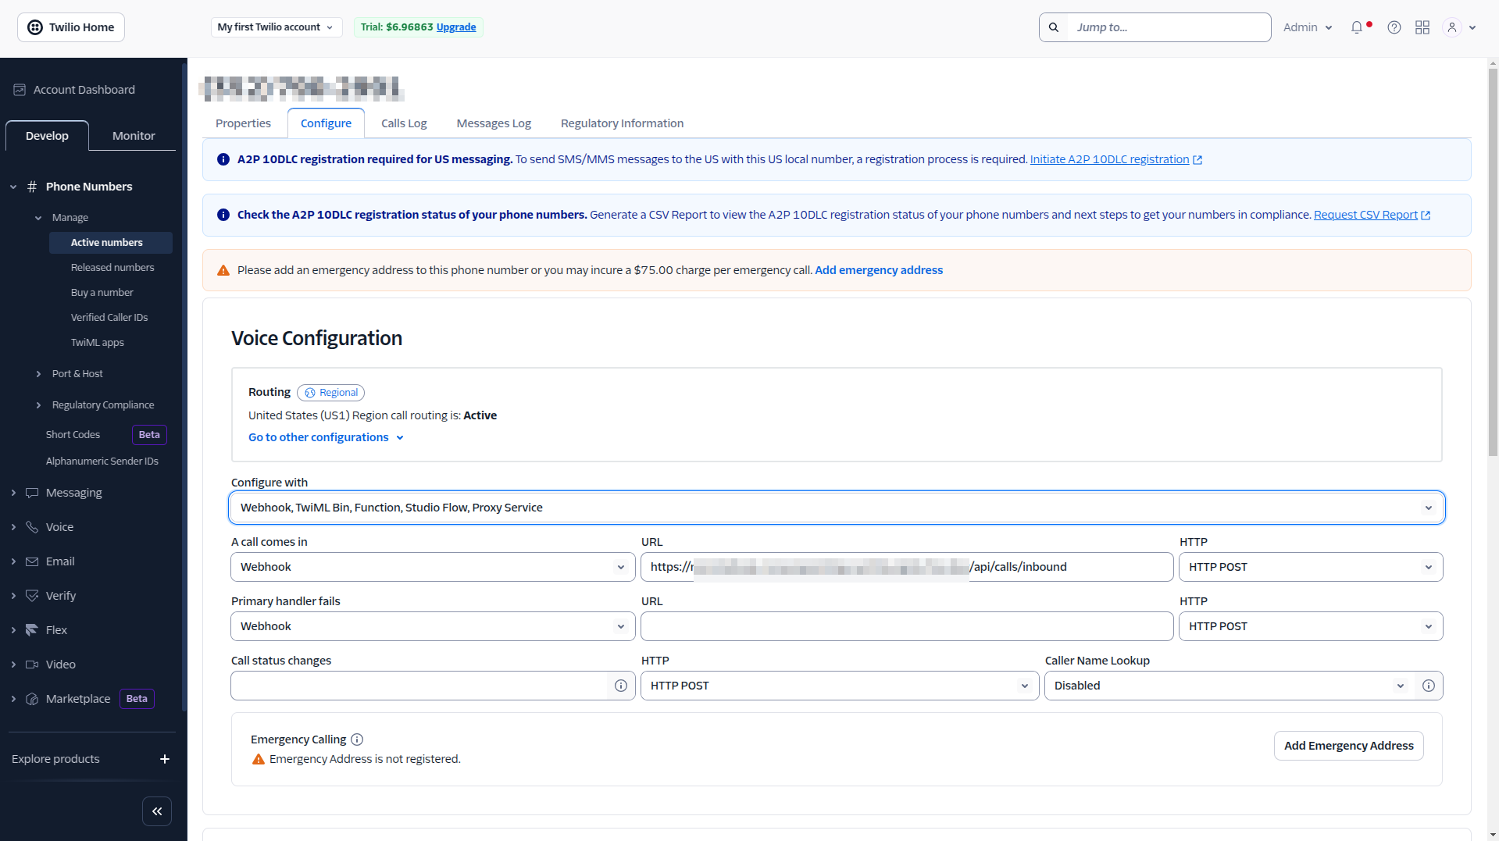
Task: Open the product grid switcher icon
Action: pyautogui.click(x=1422, y=27)
